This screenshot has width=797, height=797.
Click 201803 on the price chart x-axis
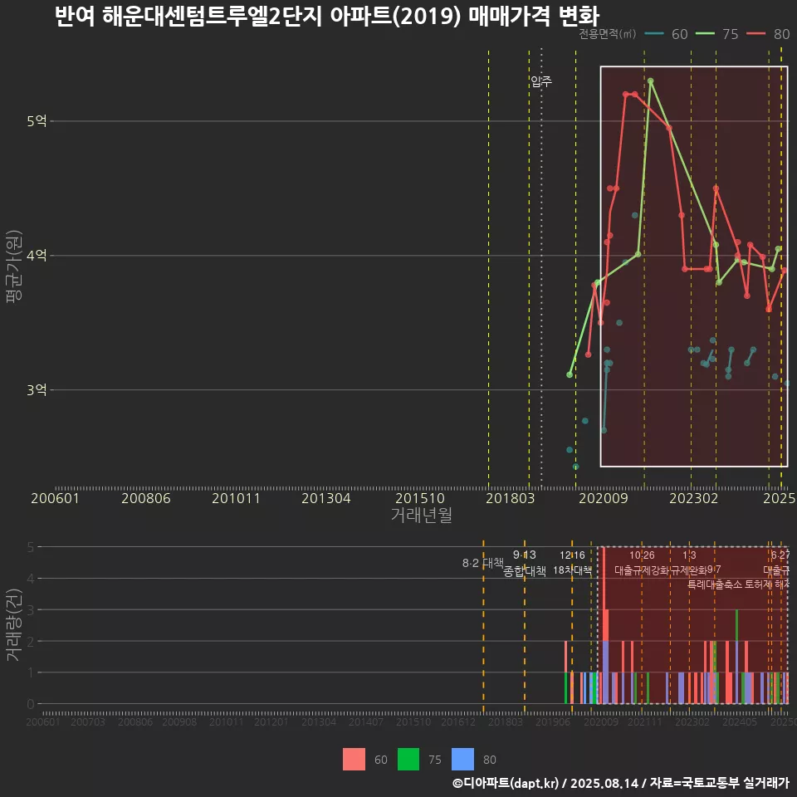511,498
